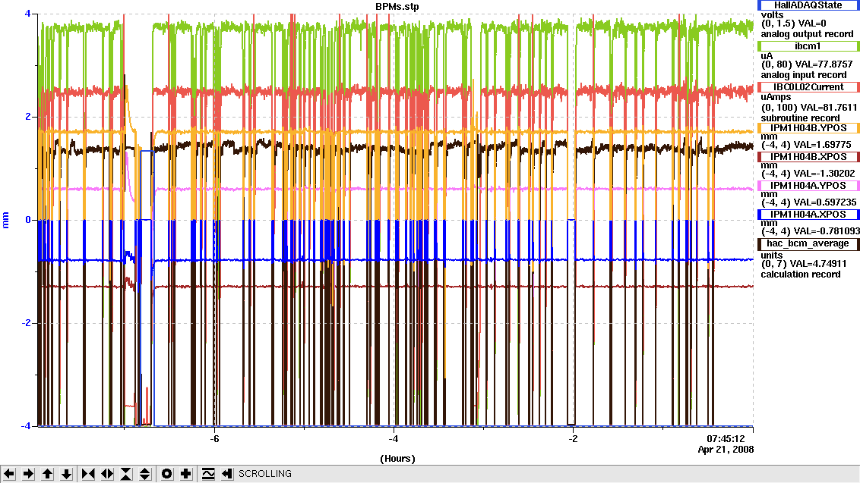Click the vertical zoom-in hourglass icon
This screenshot has height=483, width=860.
[x=126, y=474]
